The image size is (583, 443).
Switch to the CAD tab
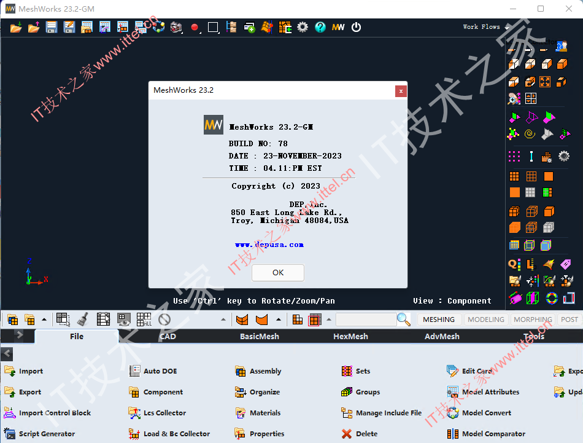[x=168, y=336]
